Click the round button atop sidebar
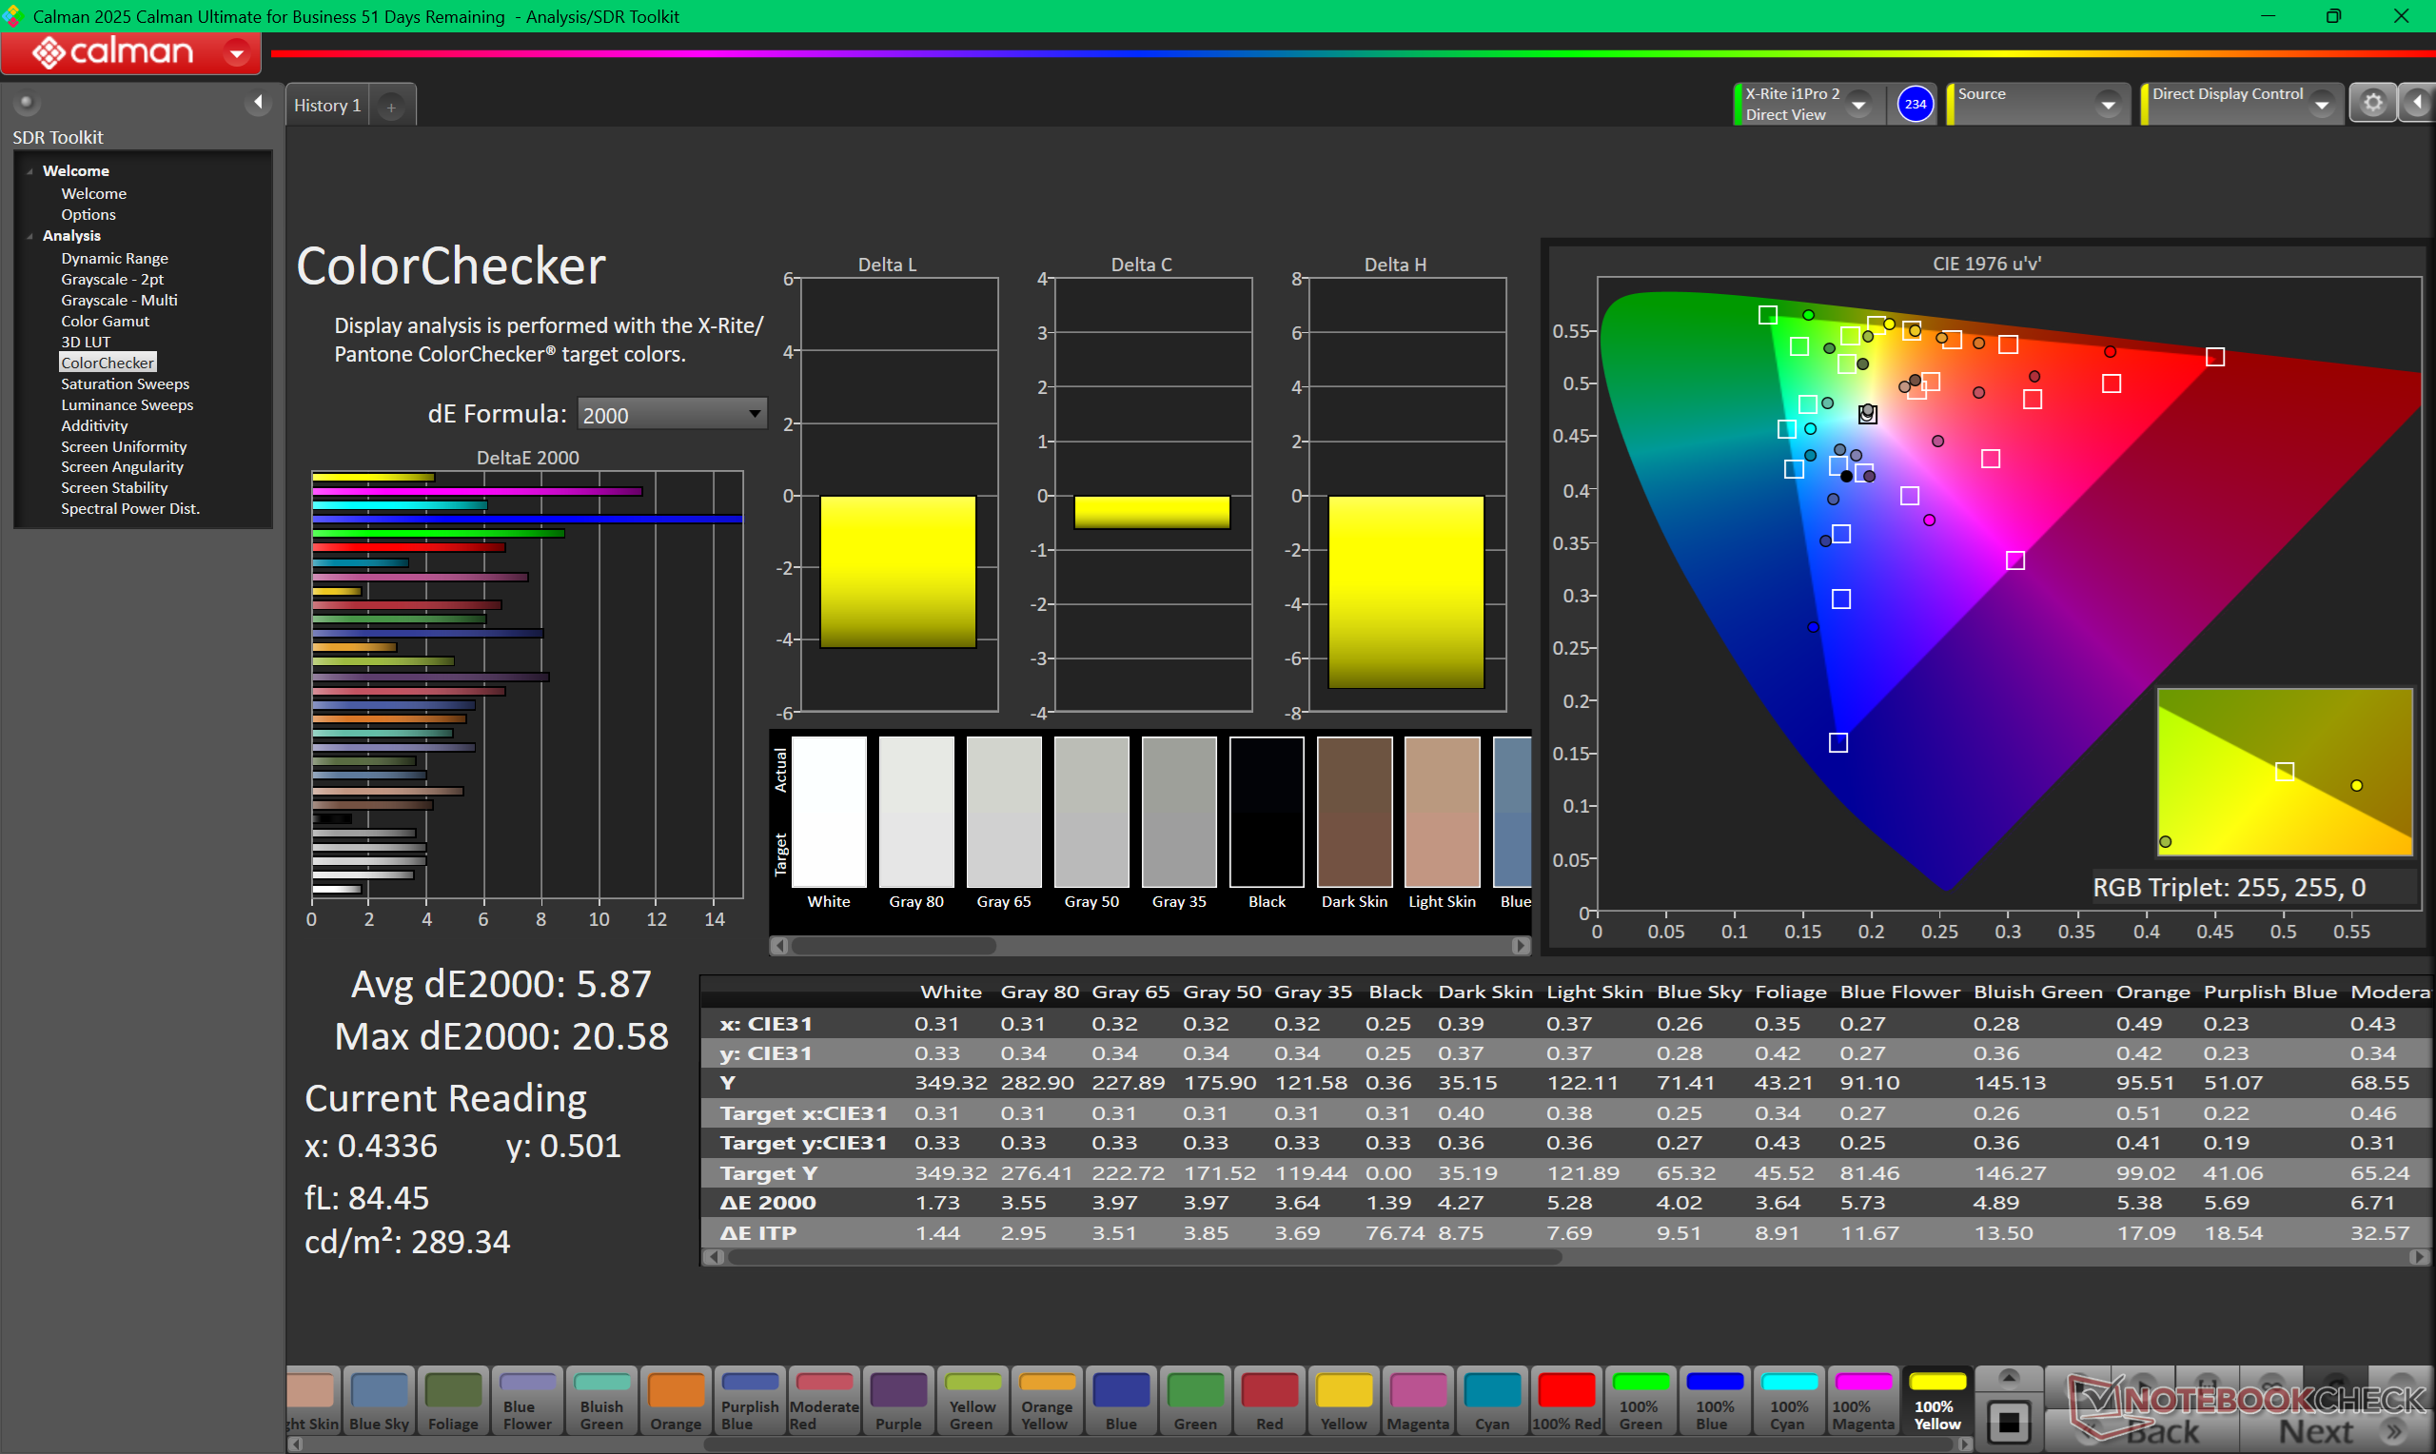The width and height of the screenshot is (2436, 1454). pyautogui.click(x=27, y=102)
